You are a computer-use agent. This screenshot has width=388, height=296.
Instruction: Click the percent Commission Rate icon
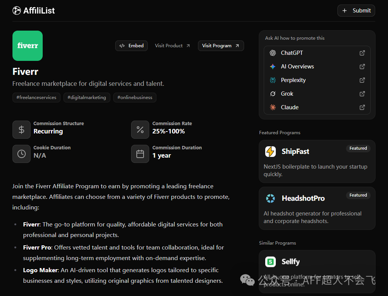point(140,130)
